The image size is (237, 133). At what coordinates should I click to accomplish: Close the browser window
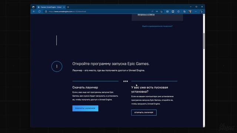pyautogui.click(x=202, y=7)
